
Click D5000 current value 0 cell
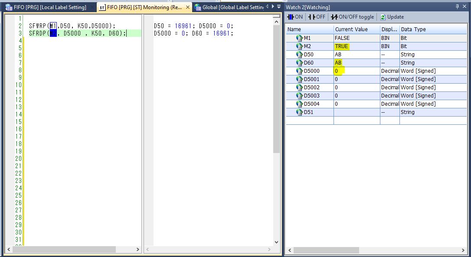(357, 71)
